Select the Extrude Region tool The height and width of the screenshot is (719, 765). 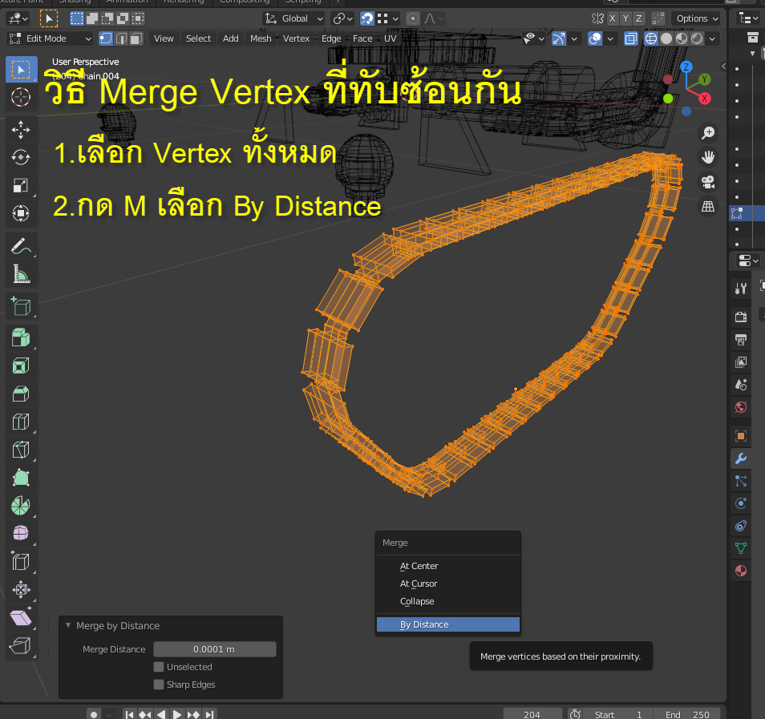coord(21,337)
